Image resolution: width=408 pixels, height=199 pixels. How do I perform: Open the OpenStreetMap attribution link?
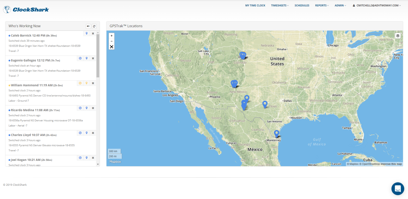369,164
